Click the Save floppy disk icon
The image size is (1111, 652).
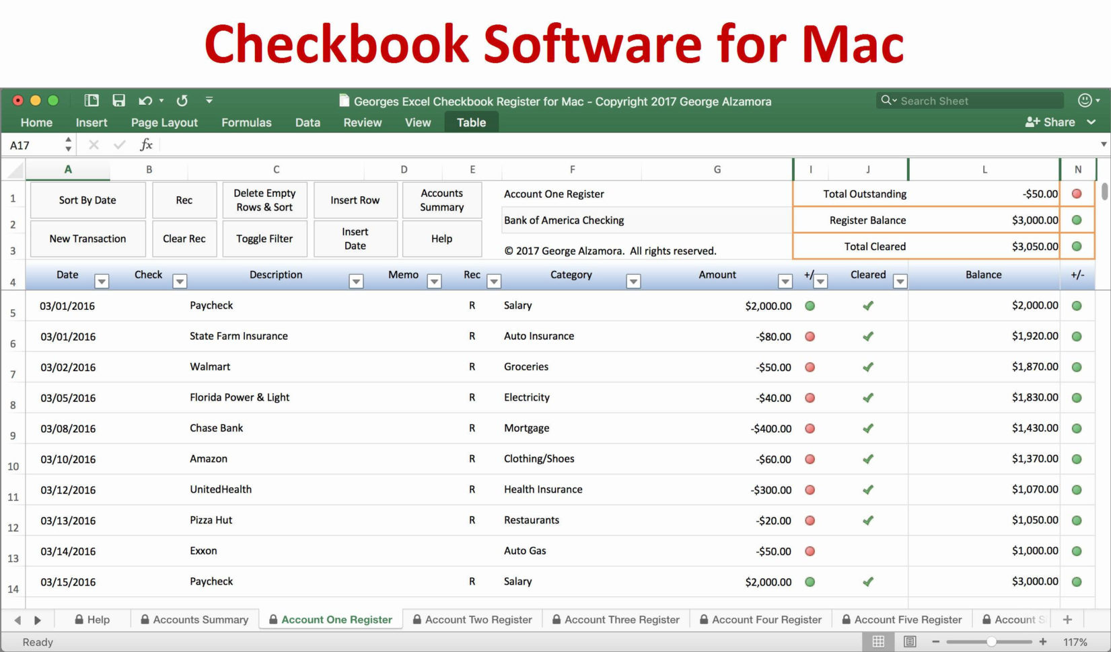tap(119, 101)
